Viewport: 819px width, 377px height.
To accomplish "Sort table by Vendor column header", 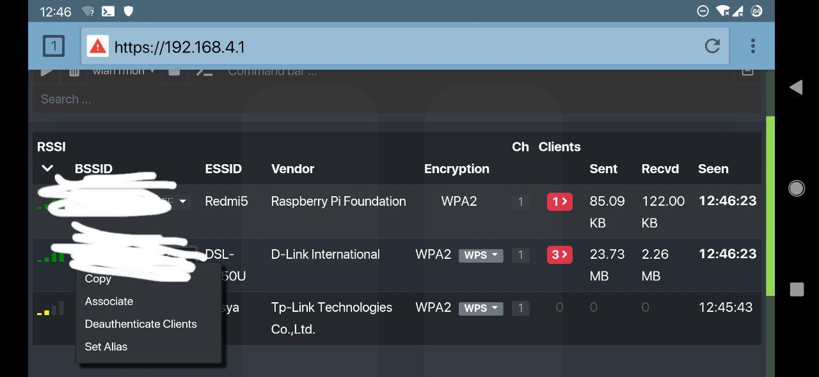I will point(292,169).
